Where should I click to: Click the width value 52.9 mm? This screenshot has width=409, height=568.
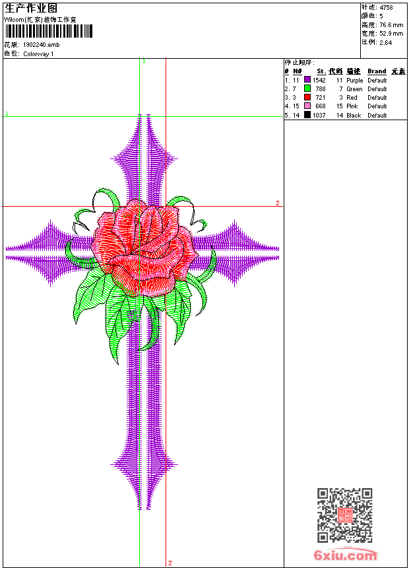[391, 34]
